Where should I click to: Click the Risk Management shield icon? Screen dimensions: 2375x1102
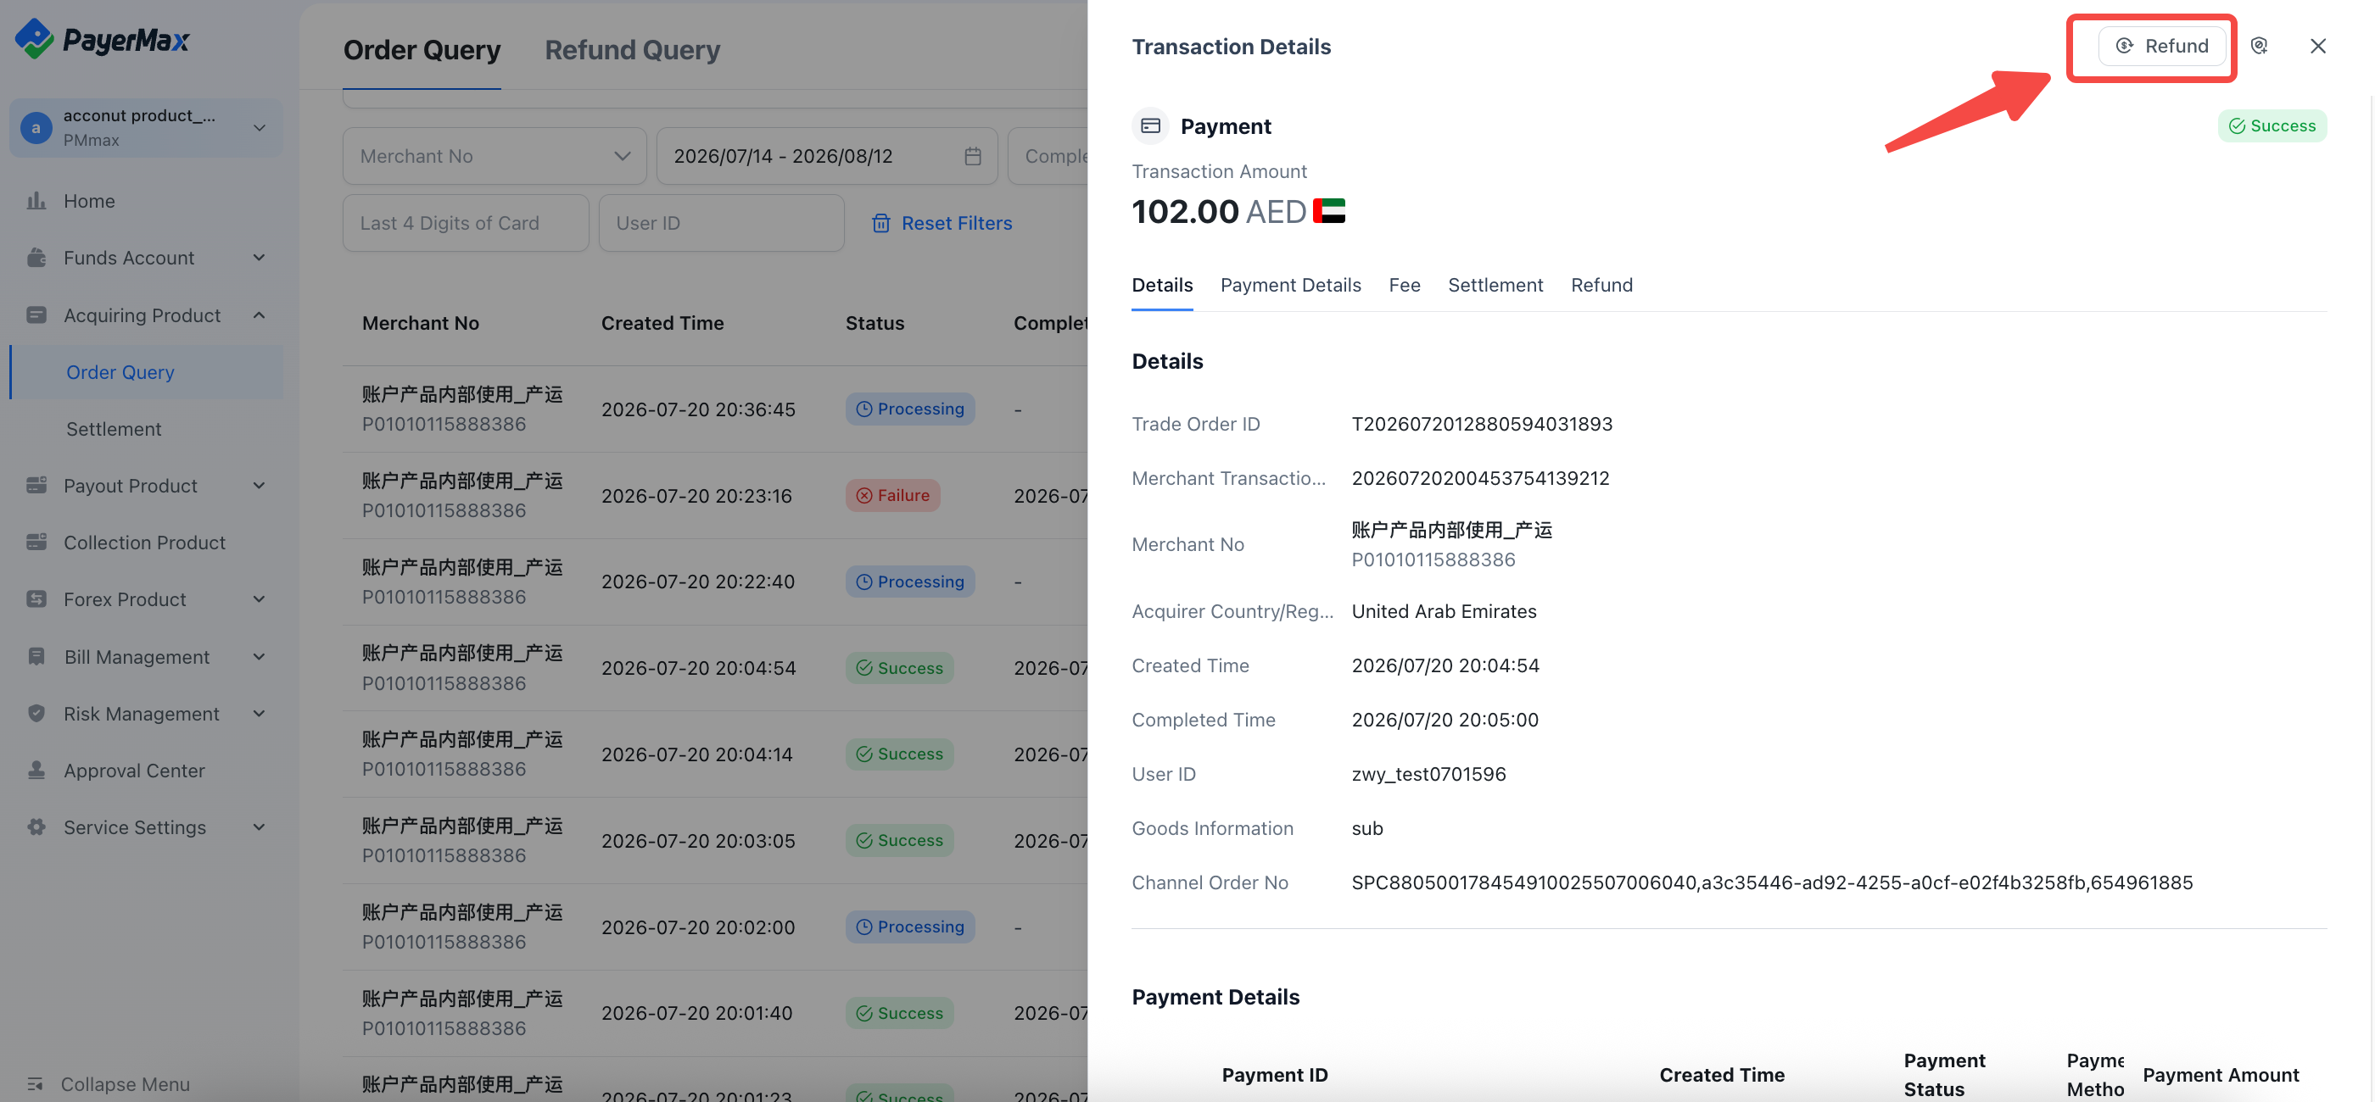click(x=36, y=713)
